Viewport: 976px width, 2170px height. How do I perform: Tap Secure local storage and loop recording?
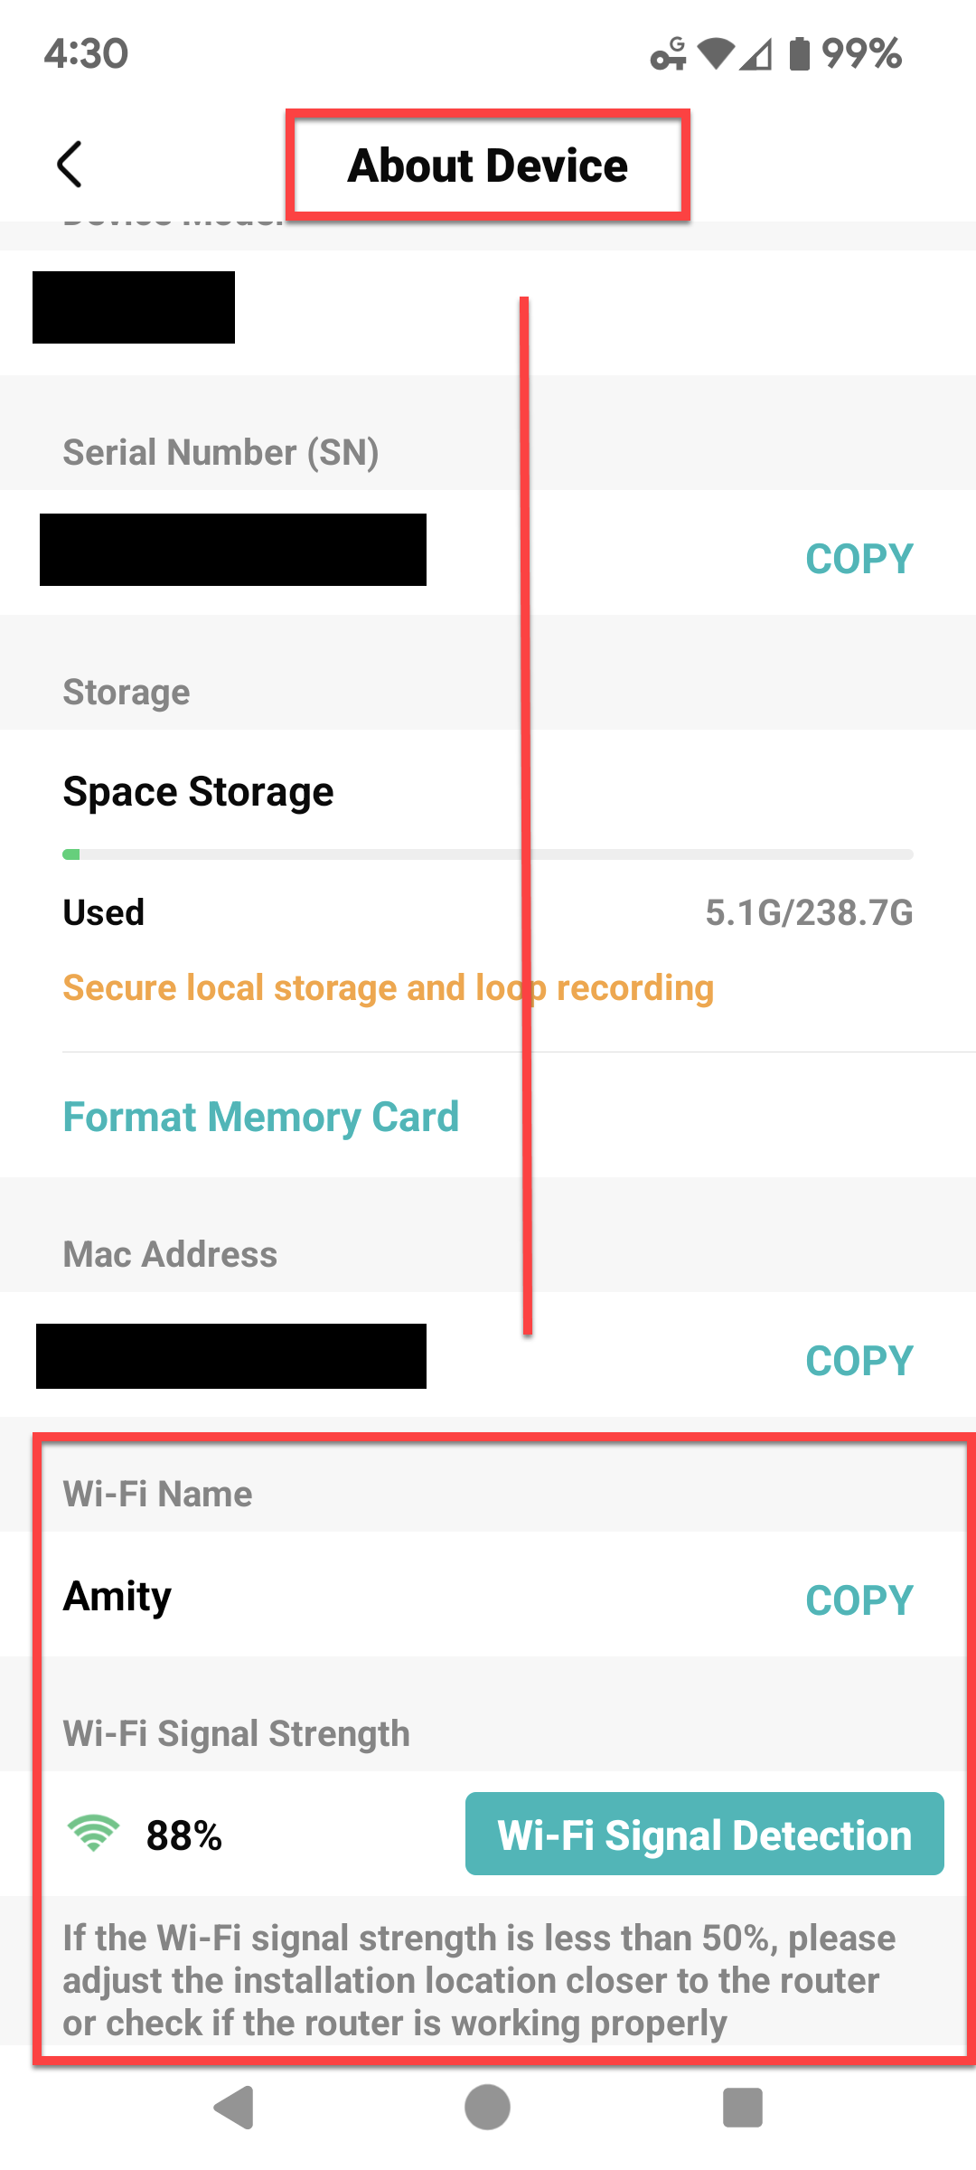click(x=389, y=988)
